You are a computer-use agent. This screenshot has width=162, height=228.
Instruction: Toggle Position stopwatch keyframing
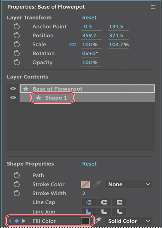[17, 36]
